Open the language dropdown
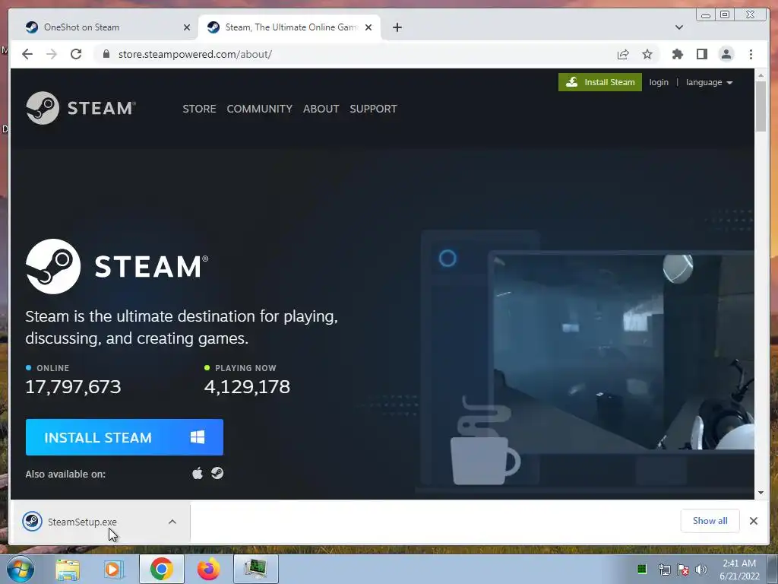Screen dimensions: 778x584 [709, 82]
